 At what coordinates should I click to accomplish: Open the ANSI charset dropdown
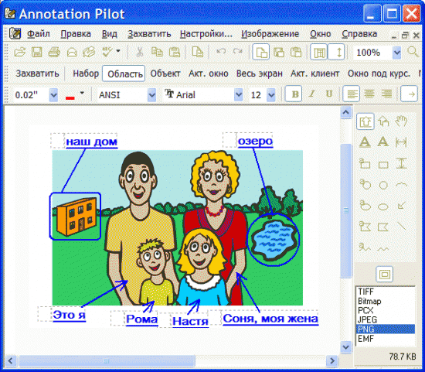(x=151, y=95)
